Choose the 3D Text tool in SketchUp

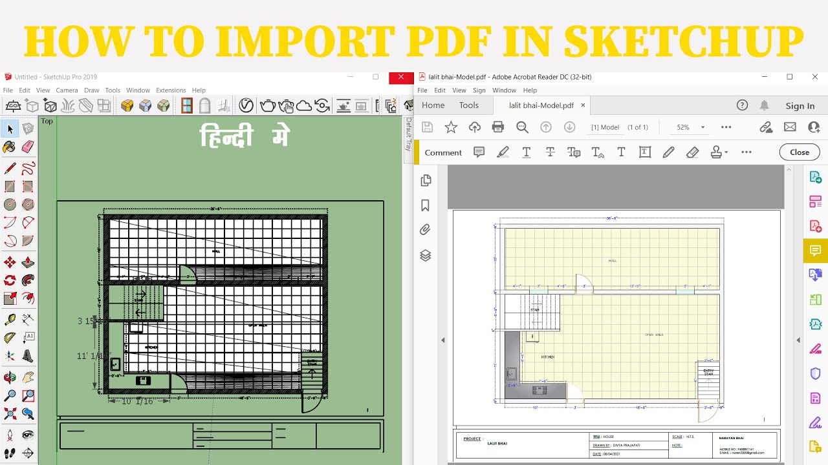[28, 356]
